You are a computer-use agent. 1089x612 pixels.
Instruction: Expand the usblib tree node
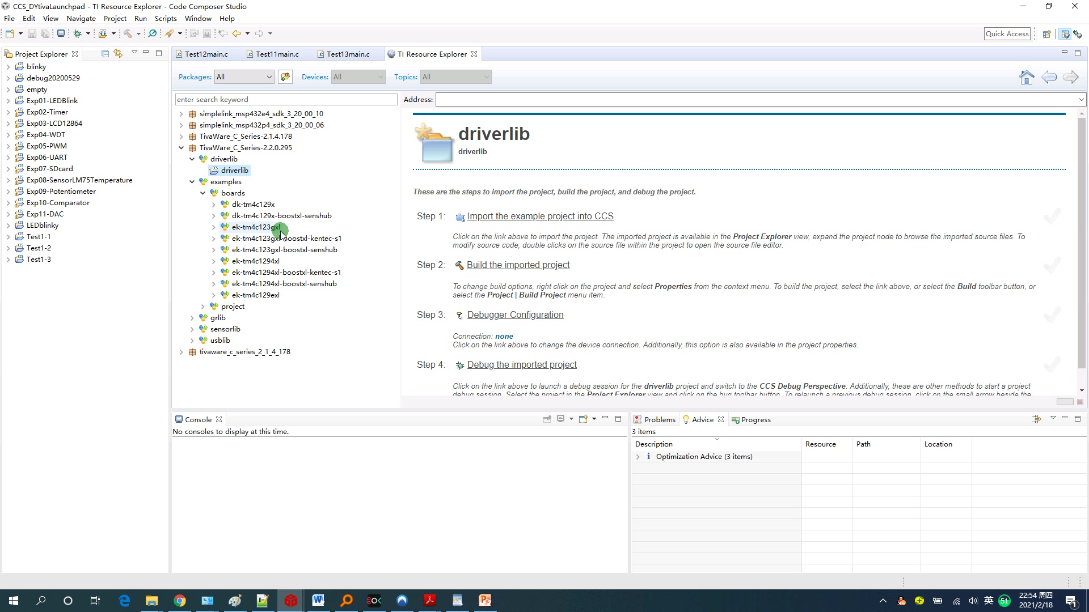tap(192, 341)
